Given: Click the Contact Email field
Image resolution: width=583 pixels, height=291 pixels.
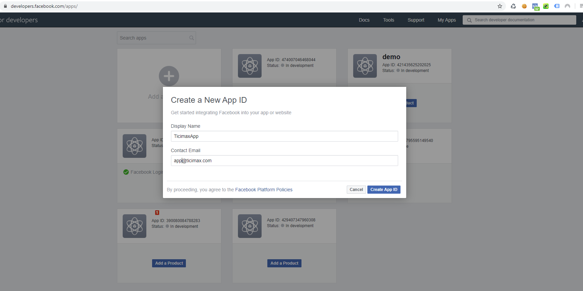Looking at the screenshot, I should (284, 161).
